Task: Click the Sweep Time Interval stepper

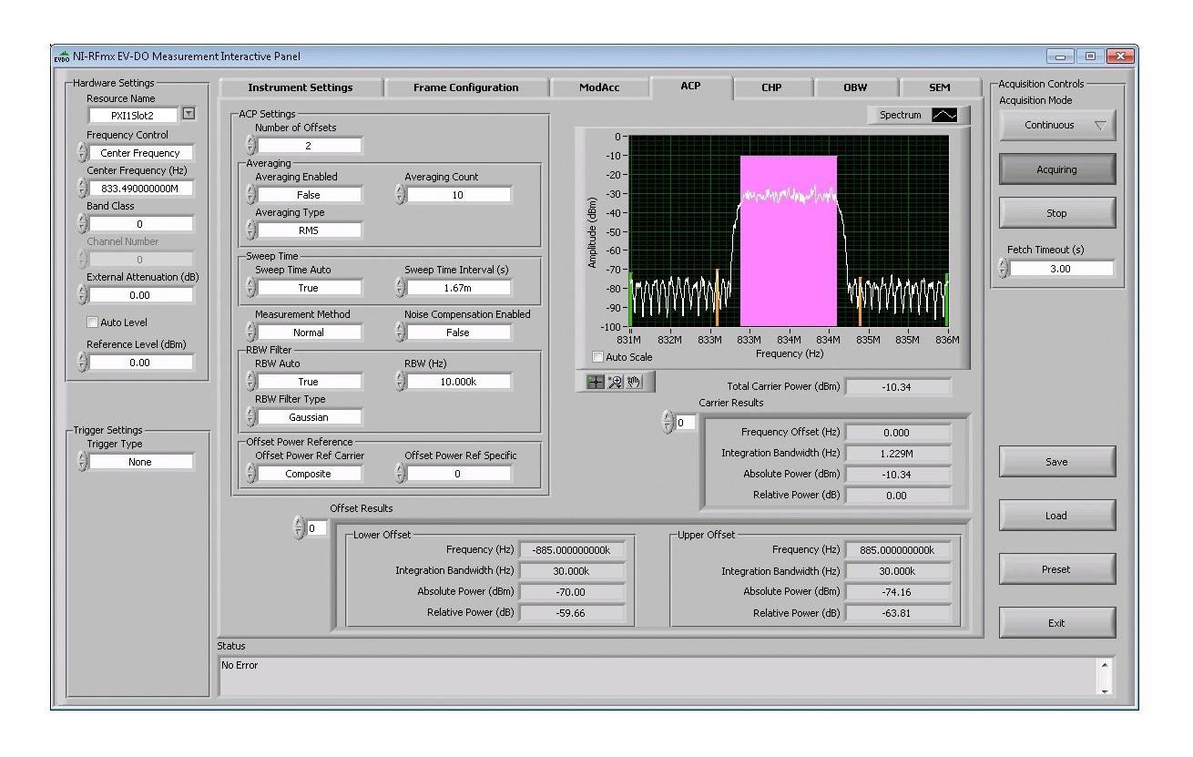Action: pos(401,288)
